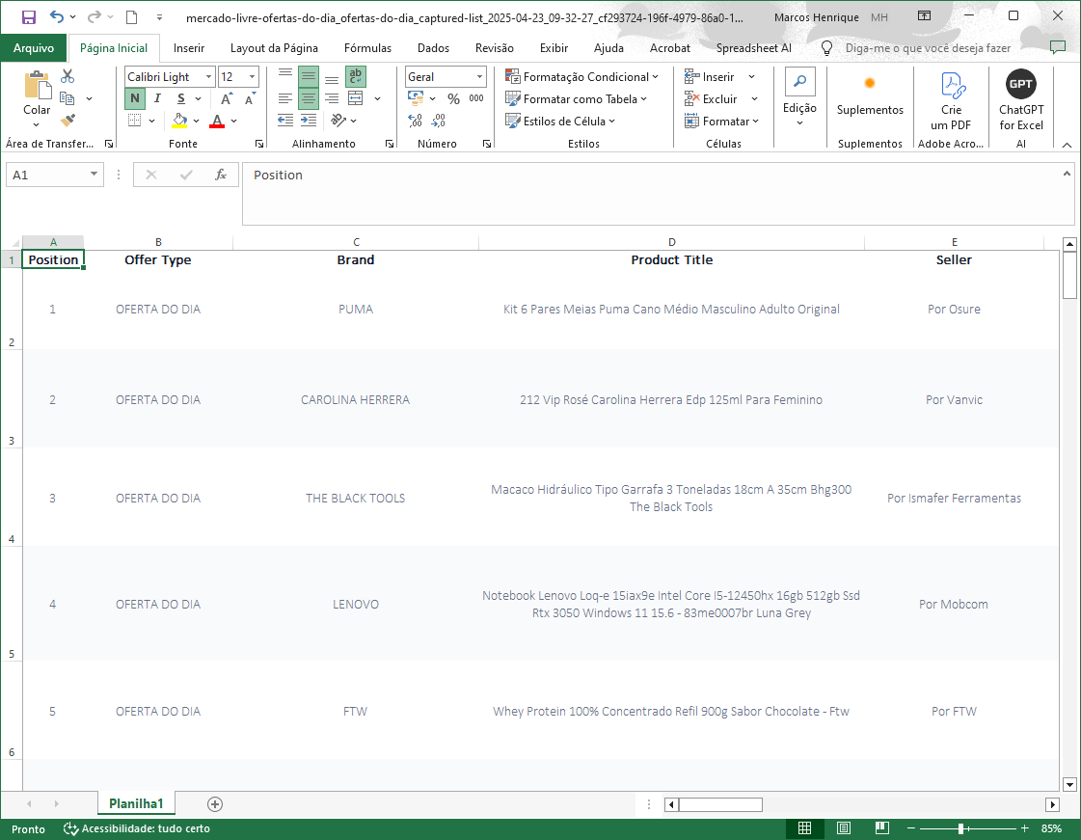
Task: Increase decimal places
Action: click(415, 121)
